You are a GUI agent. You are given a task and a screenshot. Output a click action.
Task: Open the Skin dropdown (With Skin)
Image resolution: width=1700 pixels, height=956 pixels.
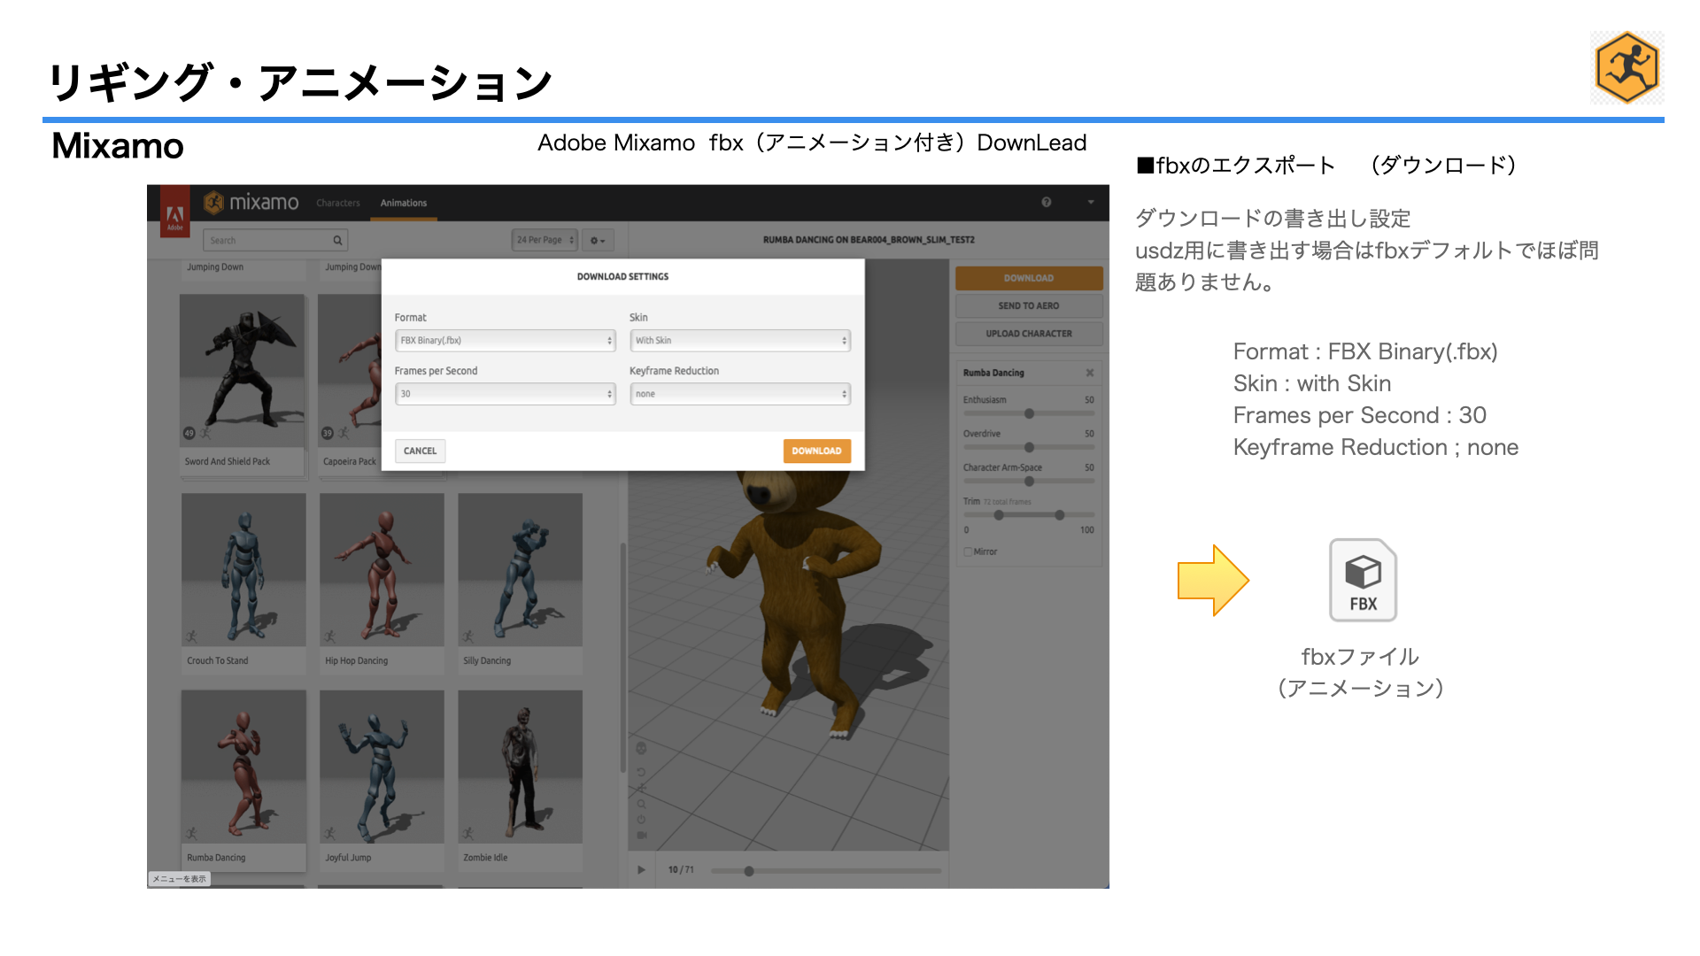pyautogui.click(x=740, y=341)
